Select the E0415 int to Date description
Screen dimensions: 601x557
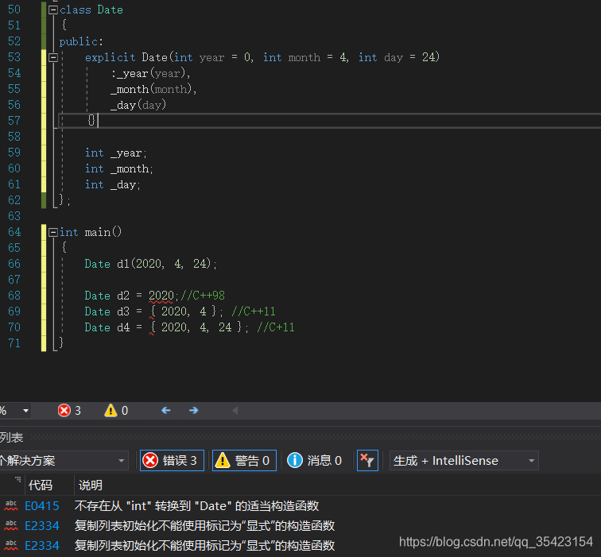click(x=196, y=506)
